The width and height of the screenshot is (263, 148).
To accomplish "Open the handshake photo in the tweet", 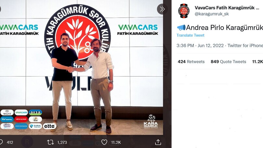I will [x=81, y=68].
